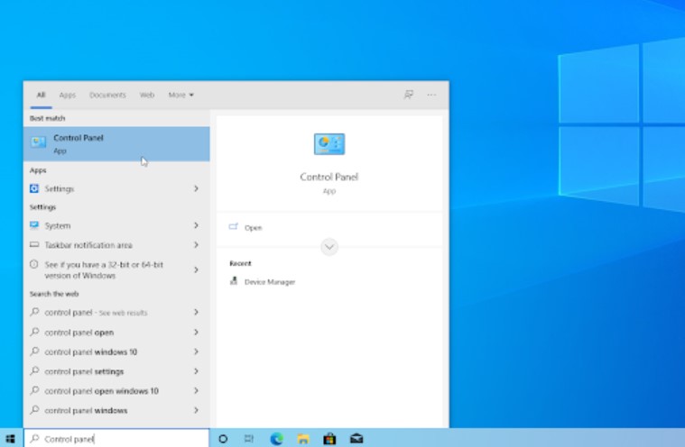The height and width of the screenshot is (447, 685).
Task: Switch to the Documents tab
Action: pos(107,95)
